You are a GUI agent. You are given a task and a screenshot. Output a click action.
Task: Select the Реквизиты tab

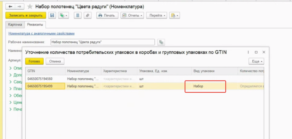(35, 25)
